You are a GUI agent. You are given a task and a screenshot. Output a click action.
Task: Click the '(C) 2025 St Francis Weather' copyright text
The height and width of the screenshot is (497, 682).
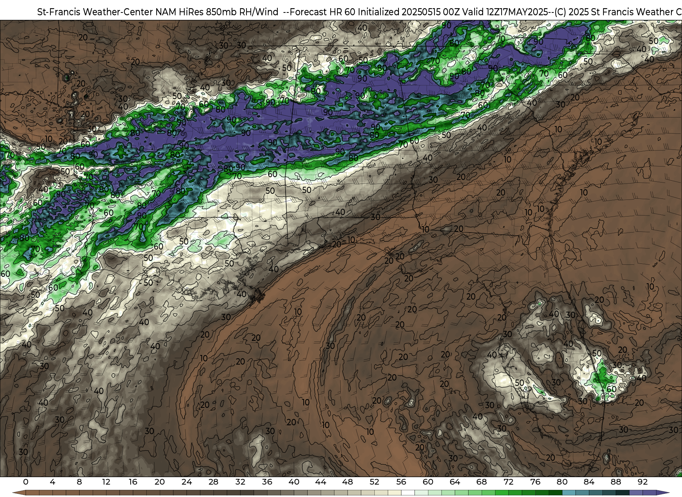click(614, 12)
